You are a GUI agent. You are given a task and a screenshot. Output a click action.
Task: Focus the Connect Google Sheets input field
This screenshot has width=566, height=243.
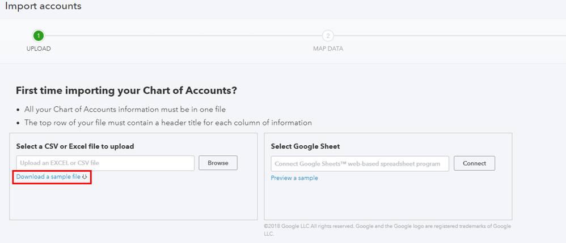point(360,163)
